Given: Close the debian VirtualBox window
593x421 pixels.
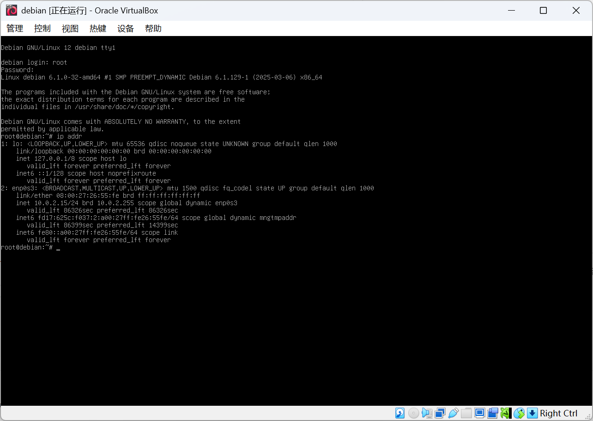Looking at the screenshot, I should click(576, 10).
